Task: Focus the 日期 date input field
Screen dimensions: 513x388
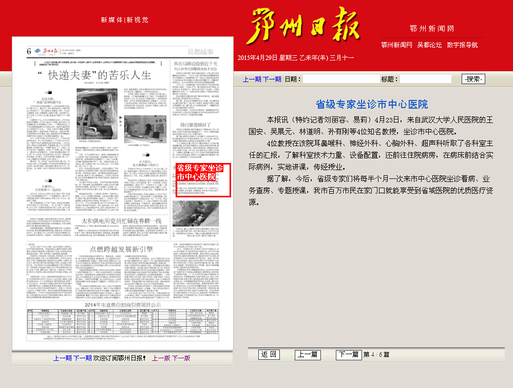Action: click(341, 79)
